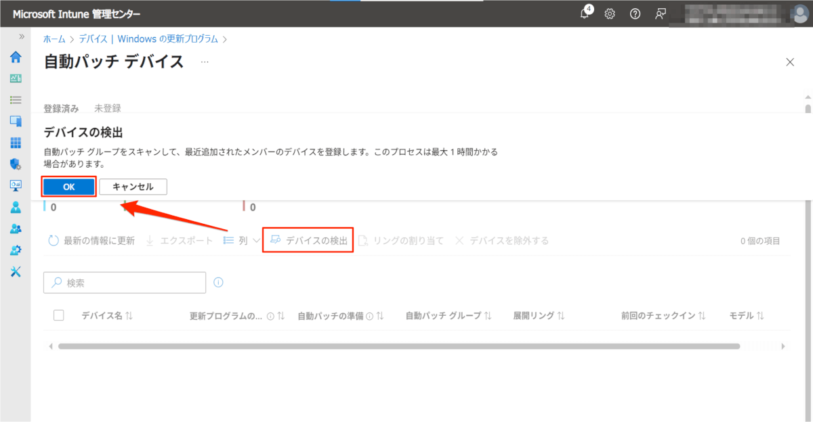Open the Apps grid icon in sidebar
This screenshot has height=422, width=813.
pyautogui.click(x=16, y=143)
